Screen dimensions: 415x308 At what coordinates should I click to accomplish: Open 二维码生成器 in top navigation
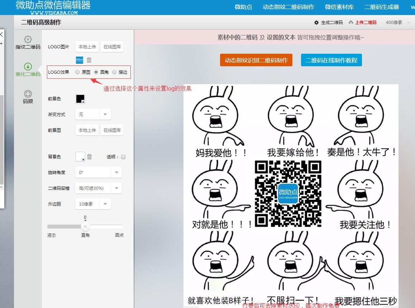[x=382, y=7]
